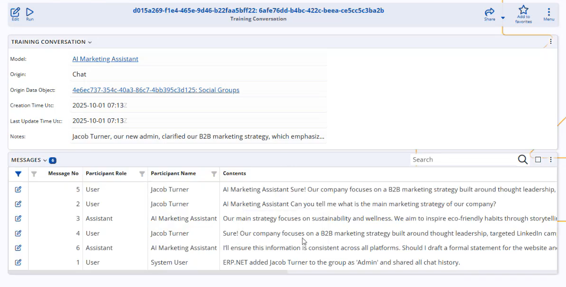Open Participant Name column filter
Screen dimensions: 566x287
pyautogui.click(x=214, y=174)
